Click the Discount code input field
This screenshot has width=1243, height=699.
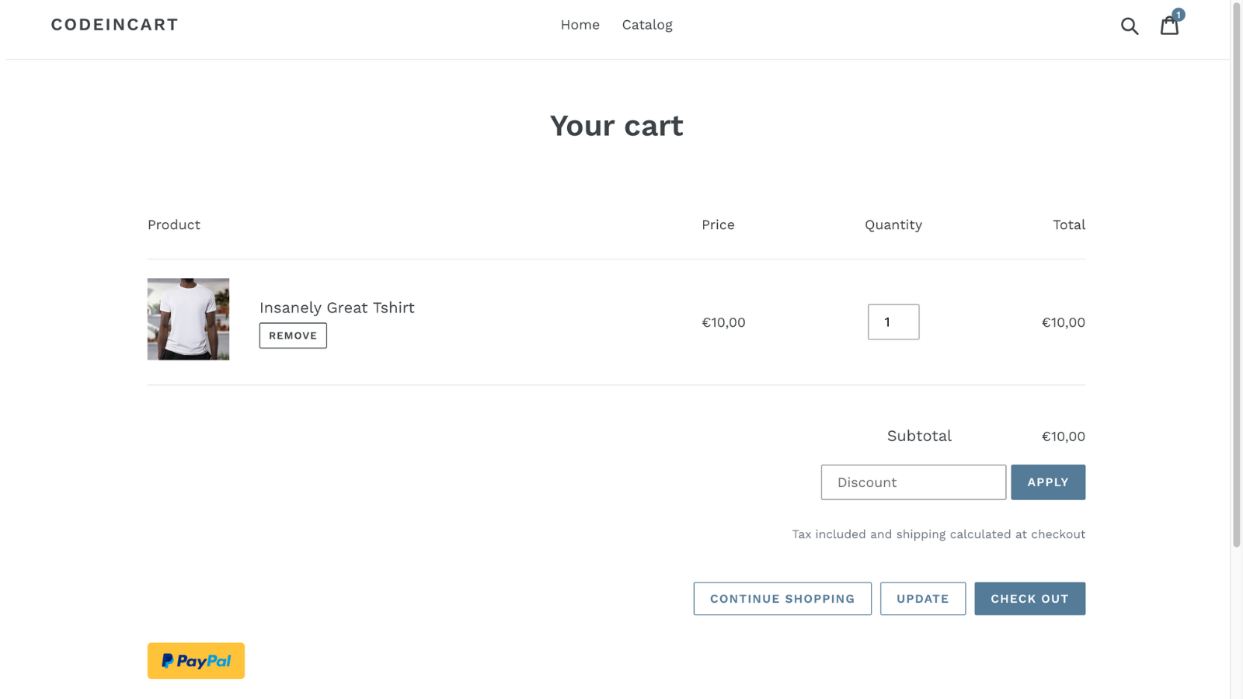pos(913,482)
